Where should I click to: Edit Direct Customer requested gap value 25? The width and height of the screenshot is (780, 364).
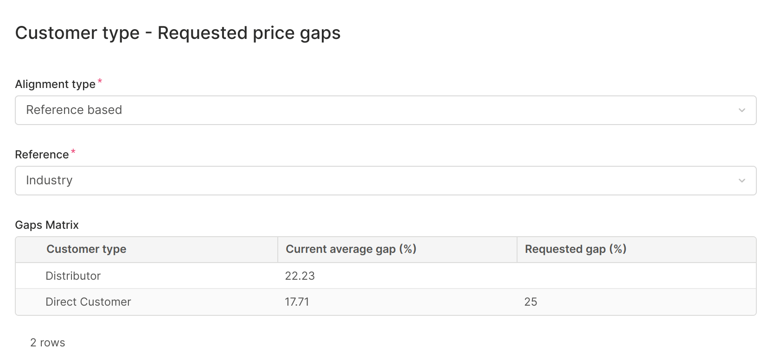531,302
